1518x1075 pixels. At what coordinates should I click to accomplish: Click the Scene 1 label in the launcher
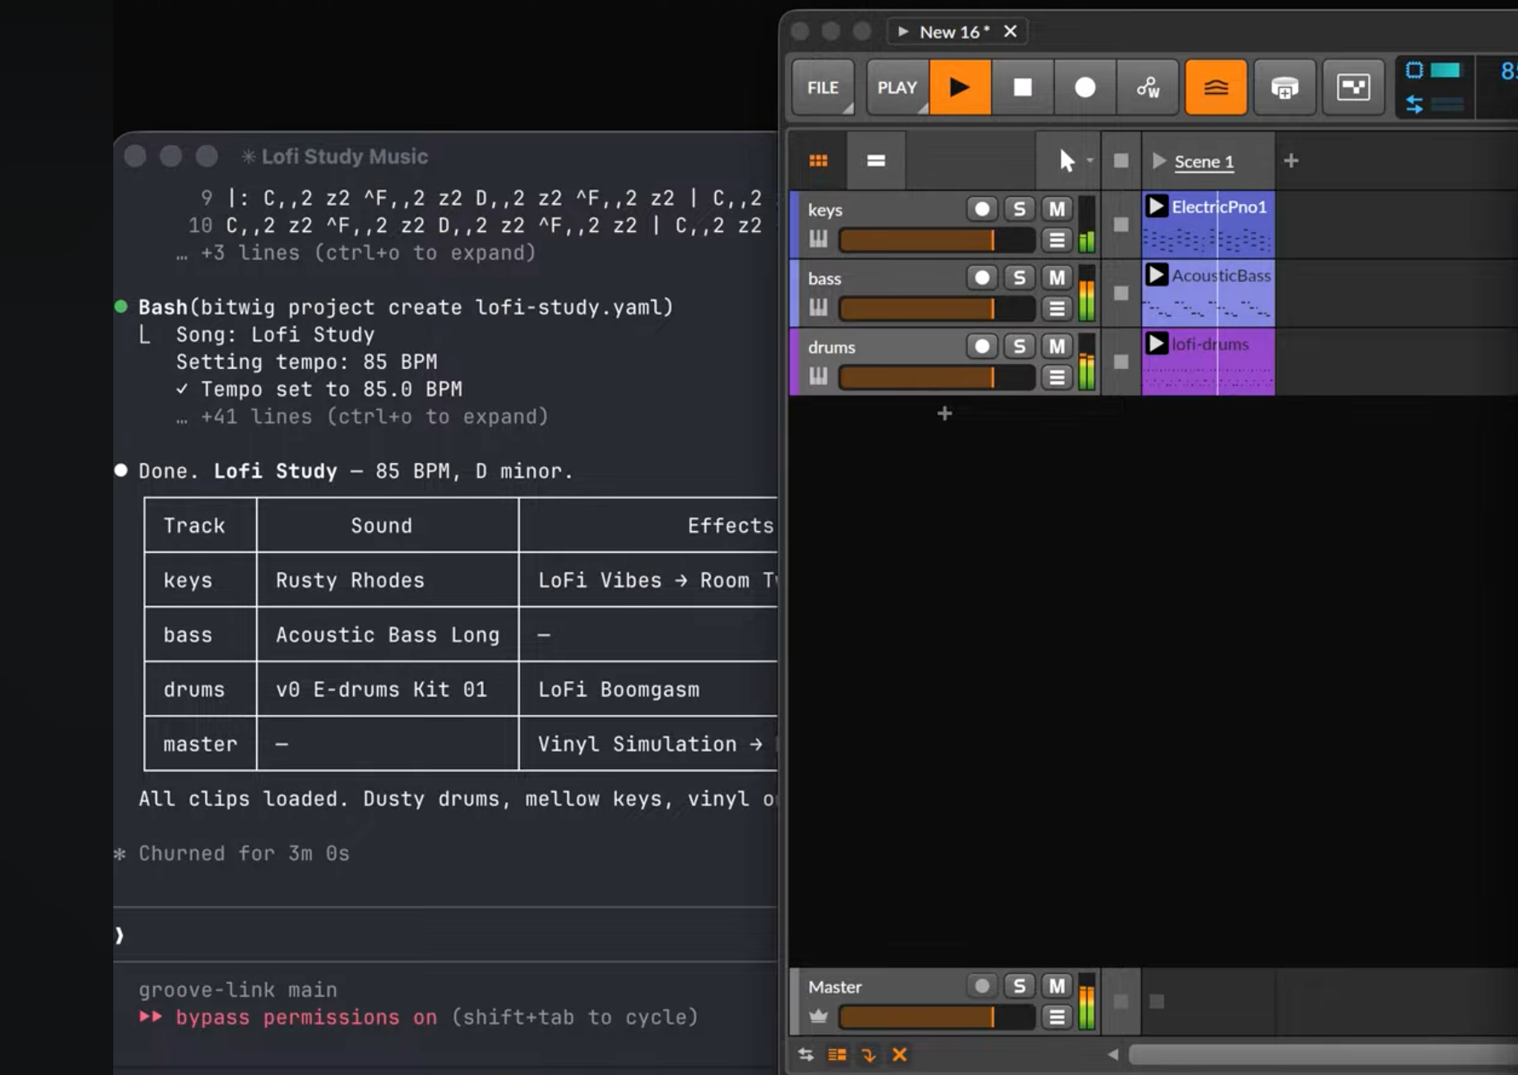click(1203, 161)
